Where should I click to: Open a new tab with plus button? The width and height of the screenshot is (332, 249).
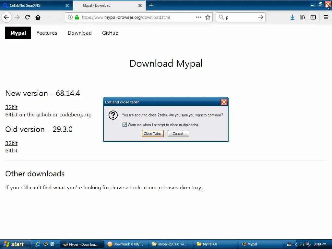151,5
